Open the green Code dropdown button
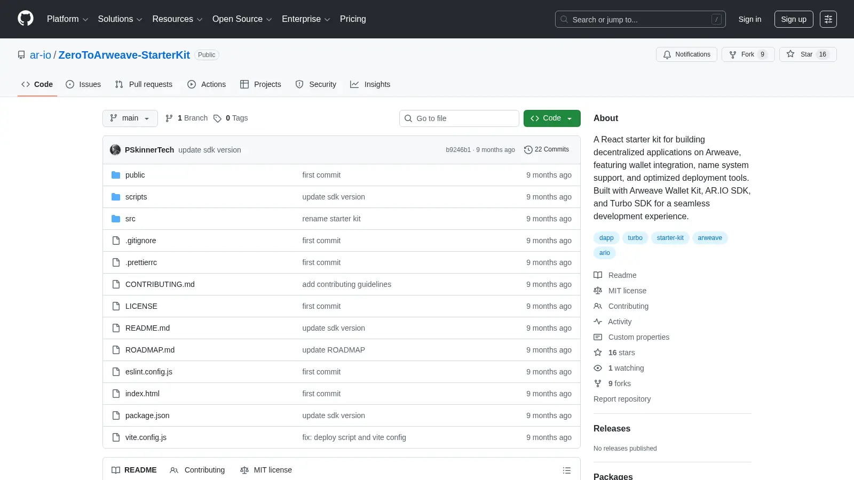 552,118
